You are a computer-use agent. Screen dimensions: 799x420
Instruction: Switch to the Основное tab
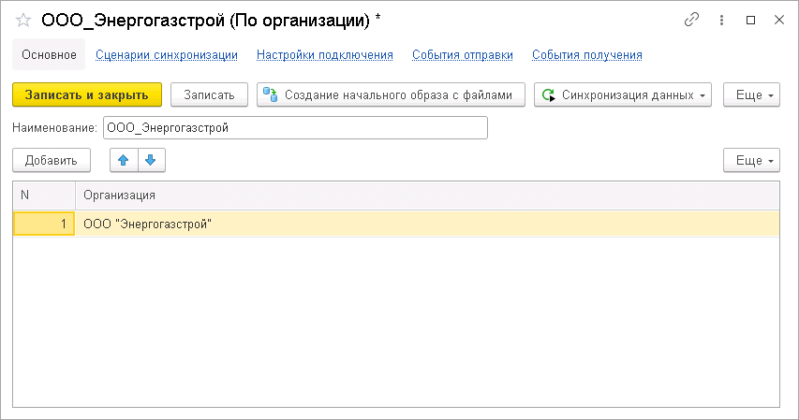49,54
